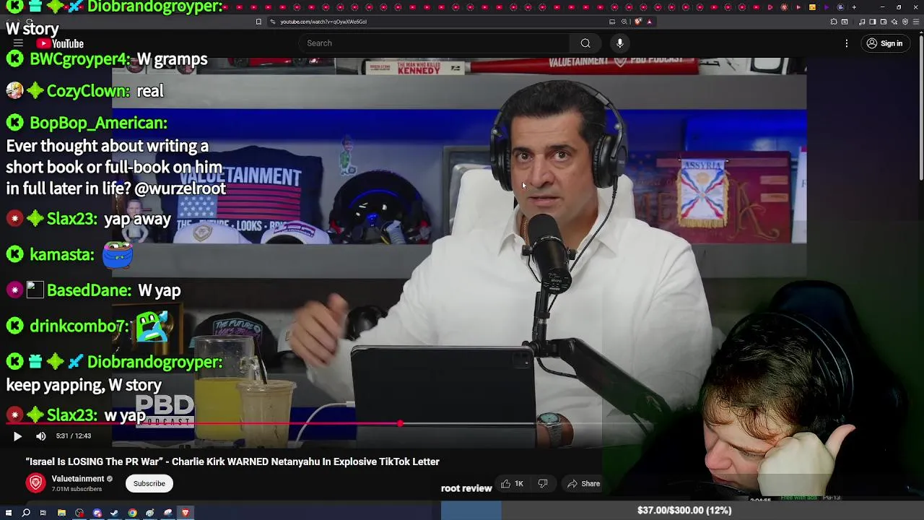Subscribe to Valuetainment channel
924x520 pixels.
pos(149,483)
